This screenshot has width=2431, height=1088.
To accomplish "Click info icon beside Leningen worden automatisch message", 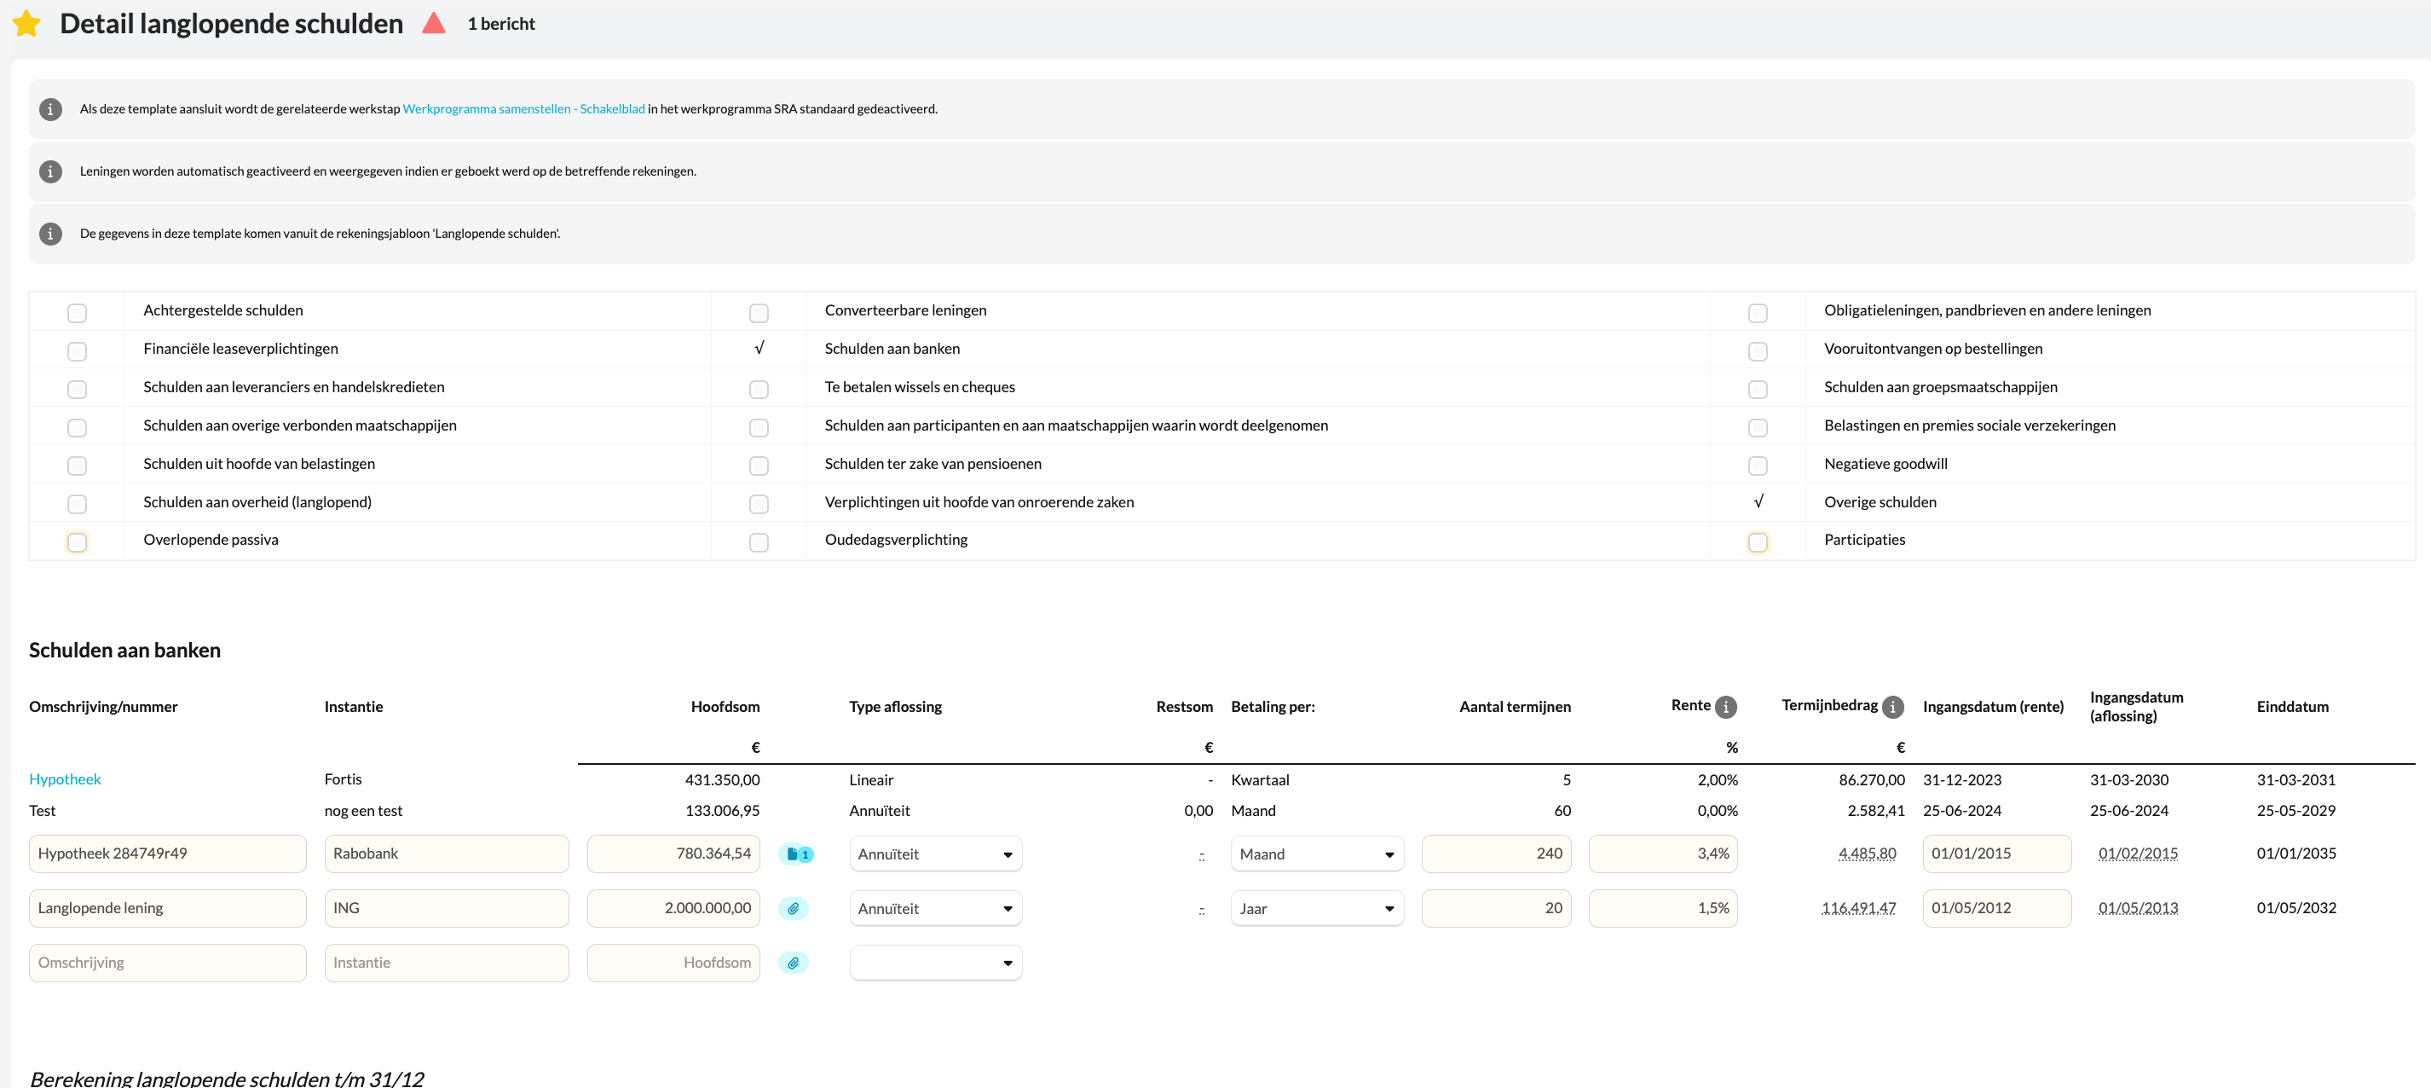I will pyautogui.click(x=51, y=171).
